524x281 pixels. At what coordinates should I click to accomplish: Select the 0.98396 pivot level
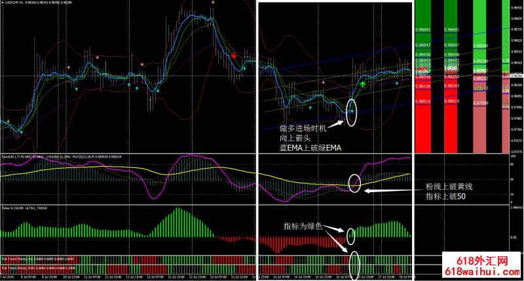click(x=481, y=61)
